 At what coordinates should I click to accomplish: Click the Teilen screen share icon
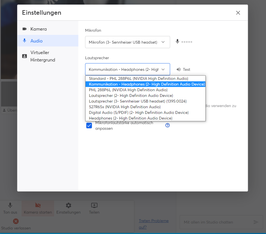[94, 206]
